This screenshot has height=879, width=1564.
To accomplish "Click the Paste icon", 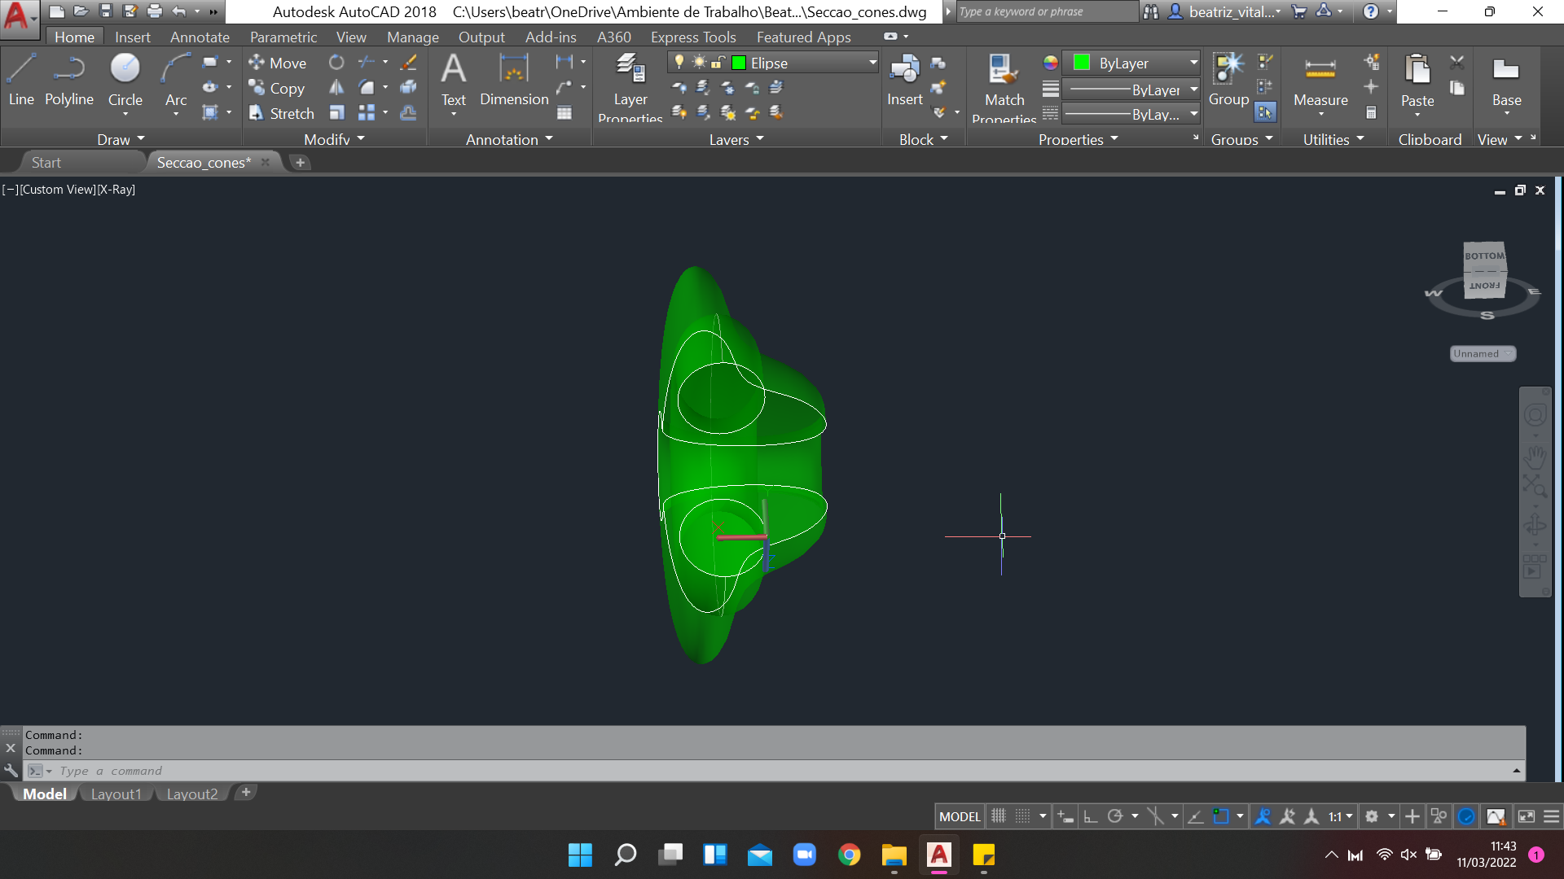I will pyautogui.click(x=1417, y=81).
